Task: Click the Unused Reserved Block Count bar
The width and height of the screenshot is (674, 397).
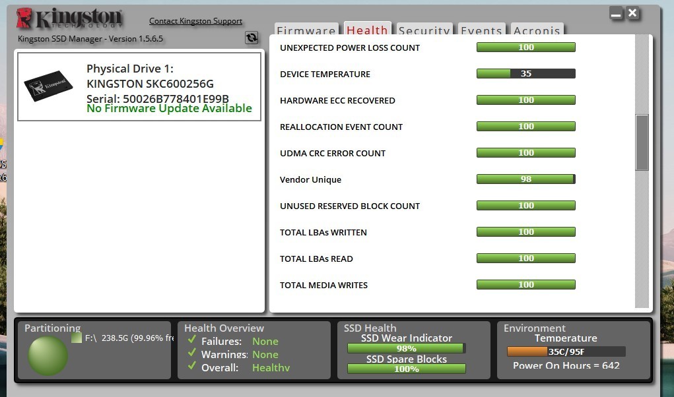Action: coord(525,206)
